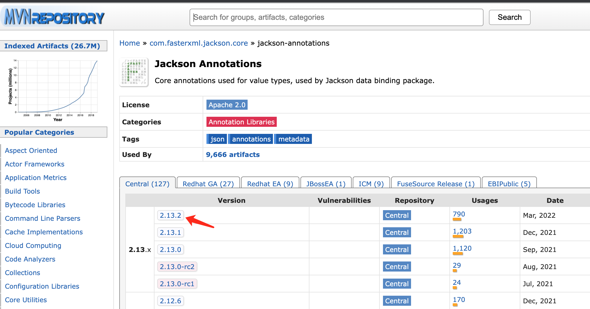Open Code Analyzers category

coord(30,259)
